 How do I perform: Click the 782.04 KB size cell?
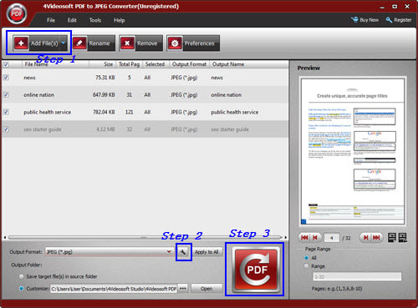point(104,112)
